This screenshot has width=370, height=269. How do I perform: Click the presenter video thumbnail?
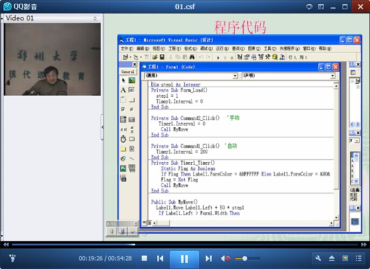(52, 59)
